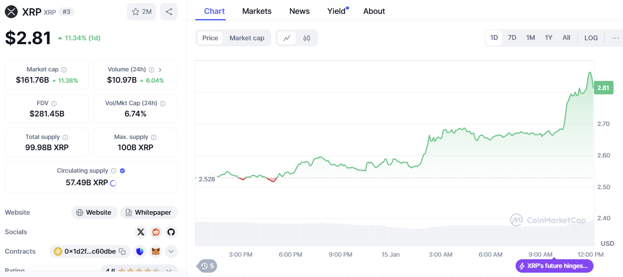
Task: Expand more contracts chevron dropdown
Action: click(171, 251)
